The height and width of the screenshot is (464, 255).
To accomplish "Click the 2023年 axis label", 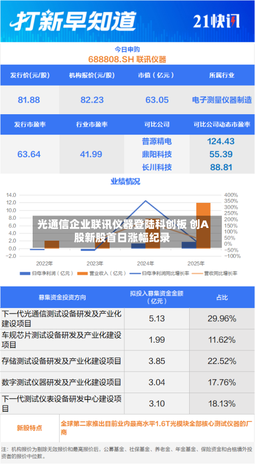I will (95, 263).
